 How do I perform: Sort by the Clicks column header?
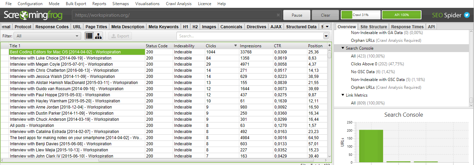point(221,46)
